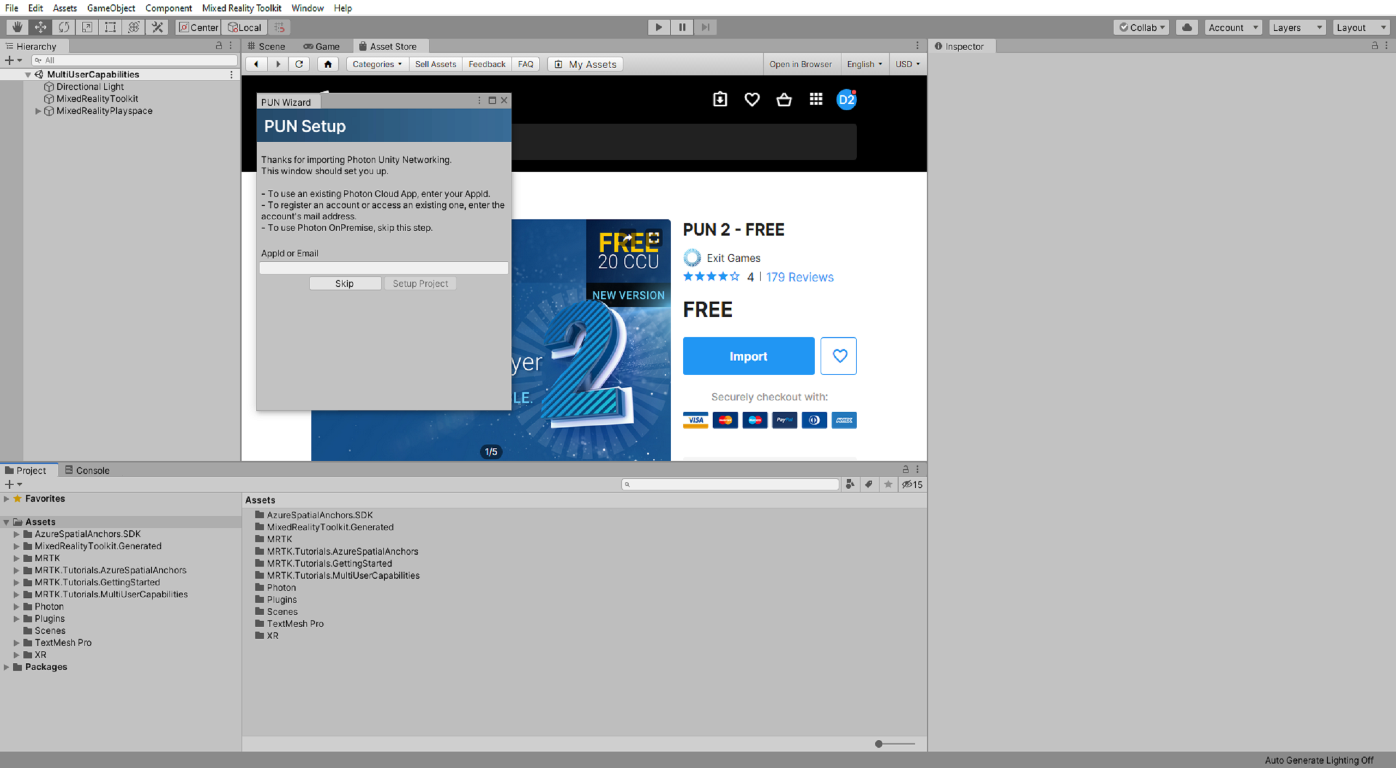Click the Pause playback control icon
This screenshot has height=768, width=1396.
pyautogui.click(x=682, y=27)
